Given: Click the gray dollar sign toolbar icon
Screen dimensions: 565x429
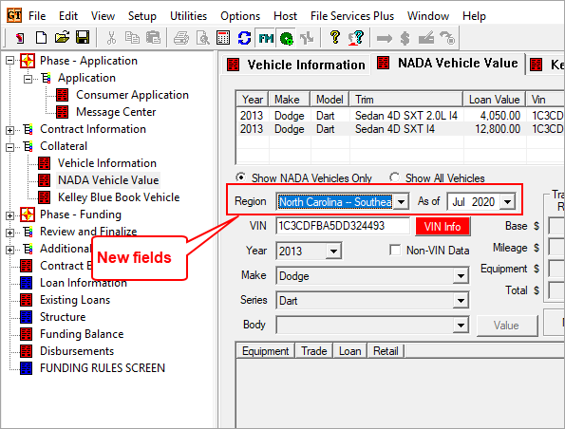Looking at the screenshot, I should pos(405,38).
